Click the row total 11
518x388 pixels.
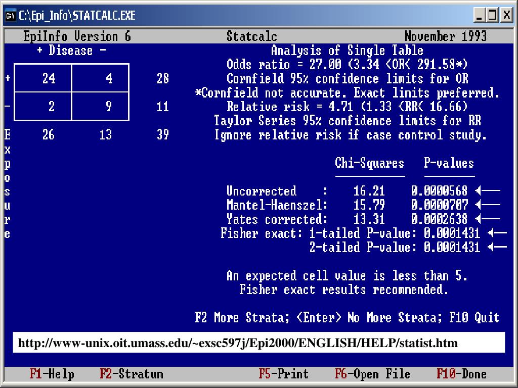pos(162,106)
